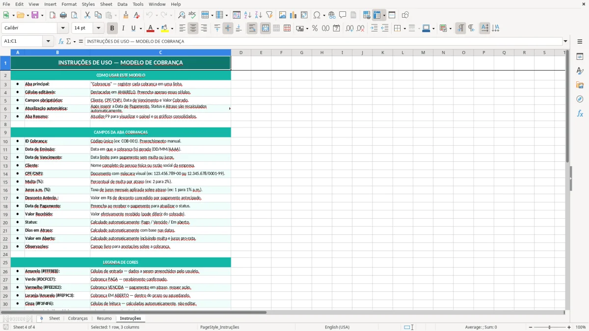Open the Tools menu
The height and width of the screenshot is (331, 589).
pos(138,4)
